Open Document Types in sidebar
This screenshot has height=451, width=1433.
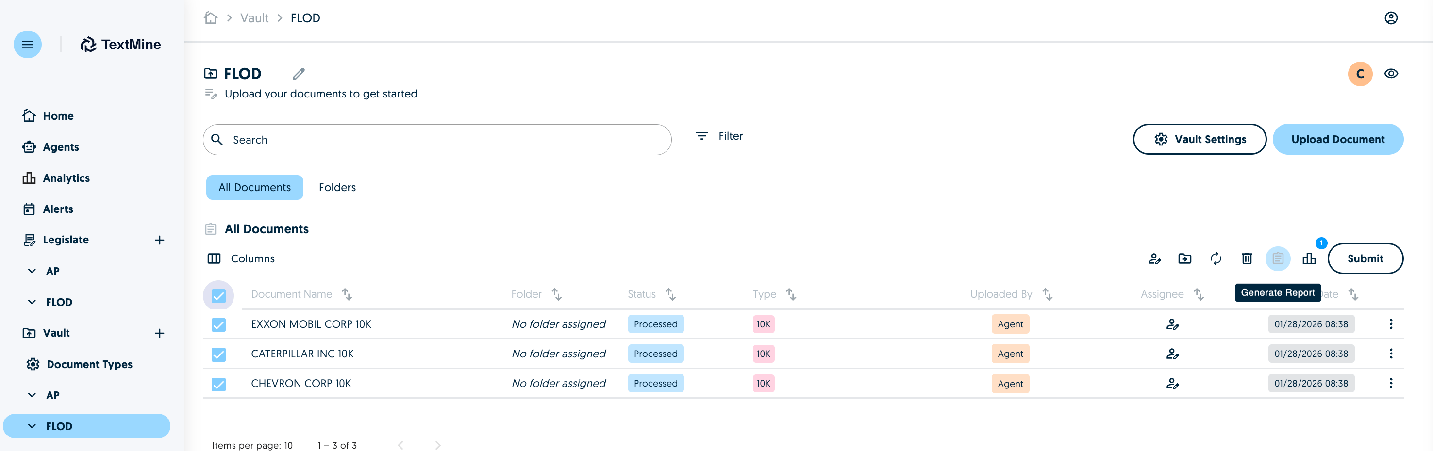point(79,364)
